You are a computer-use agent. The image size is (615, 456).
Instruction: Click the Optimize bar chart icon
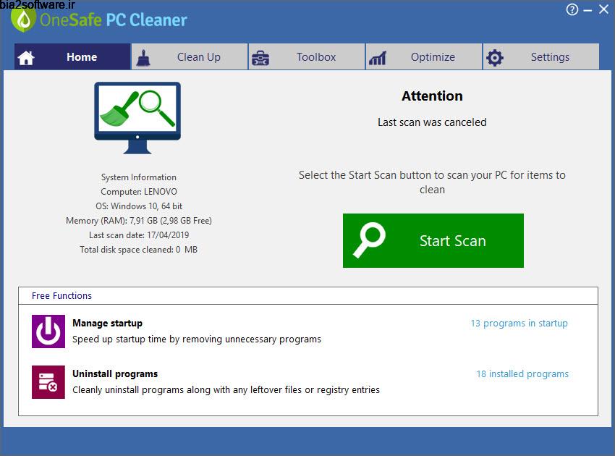coord(378,56)
